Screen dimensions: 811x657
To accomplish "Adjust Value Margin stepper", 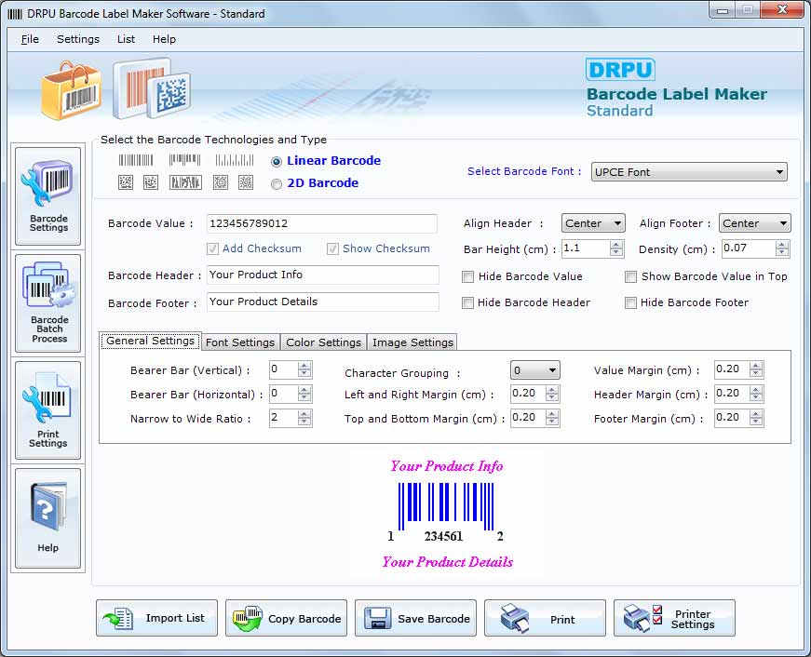I will [x=756, y=369].
